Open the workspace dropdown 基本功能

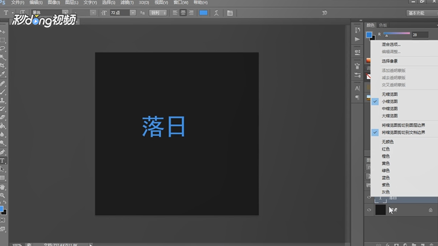422,13
